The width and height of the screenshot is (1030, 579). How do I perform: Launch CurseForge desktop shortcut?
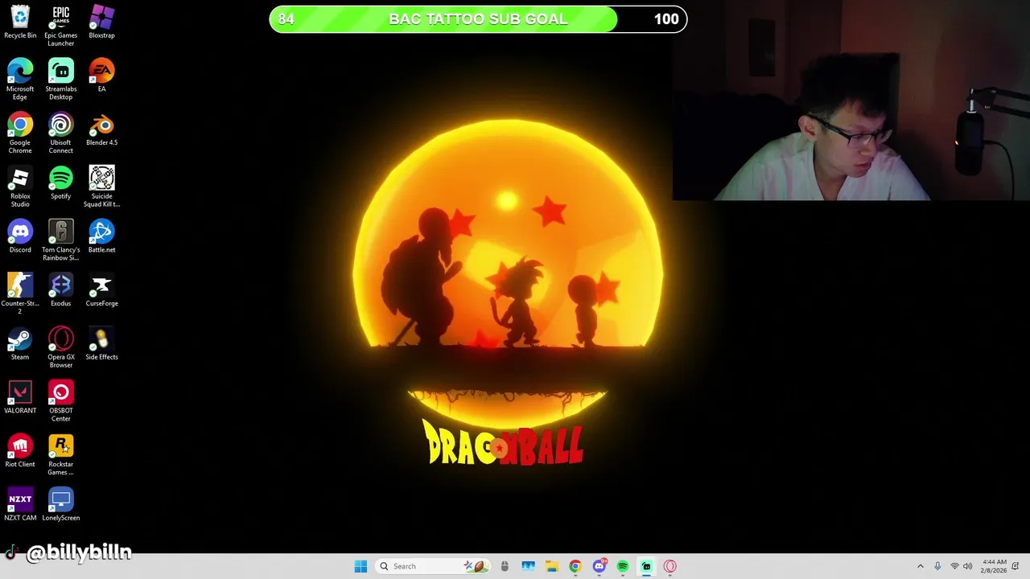click(x=101, y=289)
